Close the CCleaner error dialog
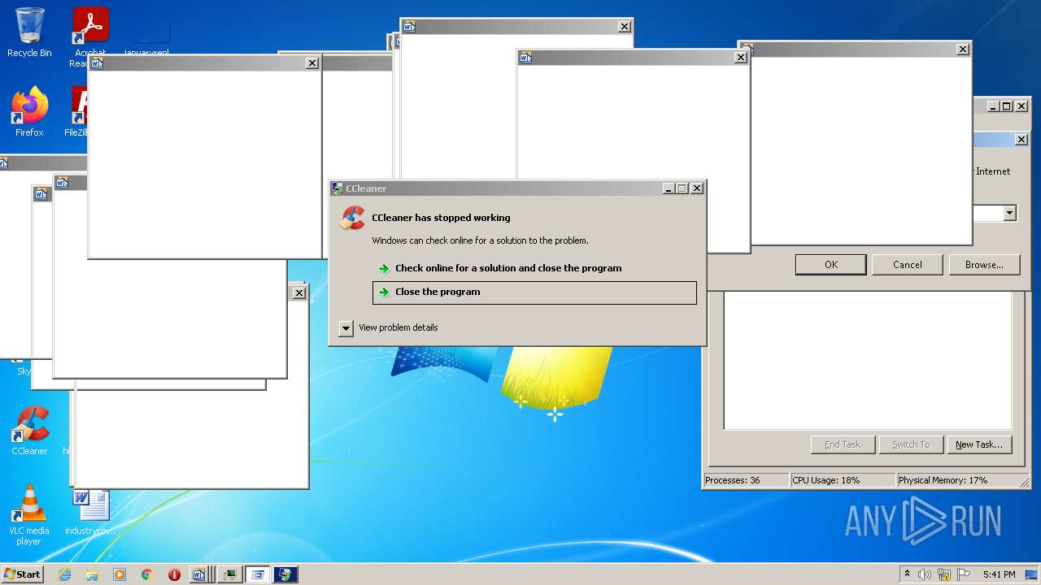Viewport: 1041px width, 585px height. [696, 188]
